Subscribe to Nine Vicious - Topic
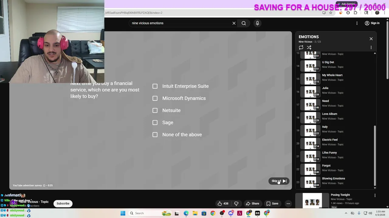 point(63,203)
